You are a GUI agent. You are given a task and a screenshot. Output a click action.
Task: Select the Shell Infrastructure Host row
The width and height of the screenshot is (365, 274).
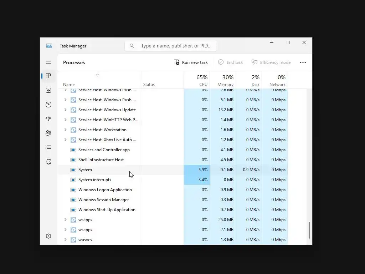tap(173, 160)
